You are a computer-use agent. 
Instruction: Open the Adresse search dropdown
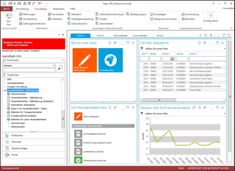(53, 65)
